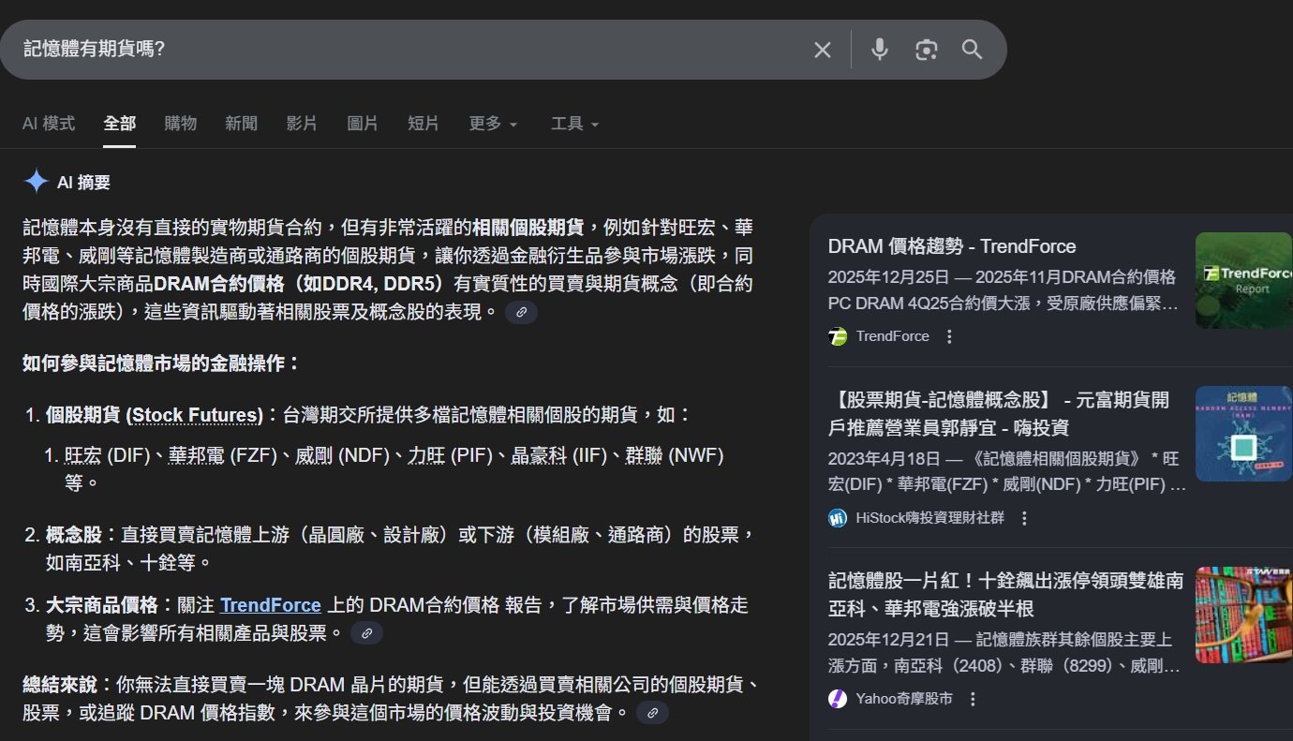Switch to AI 模式
This screenshot has width=1293, height=741.
pyautogui.click(x=48, y=123)
